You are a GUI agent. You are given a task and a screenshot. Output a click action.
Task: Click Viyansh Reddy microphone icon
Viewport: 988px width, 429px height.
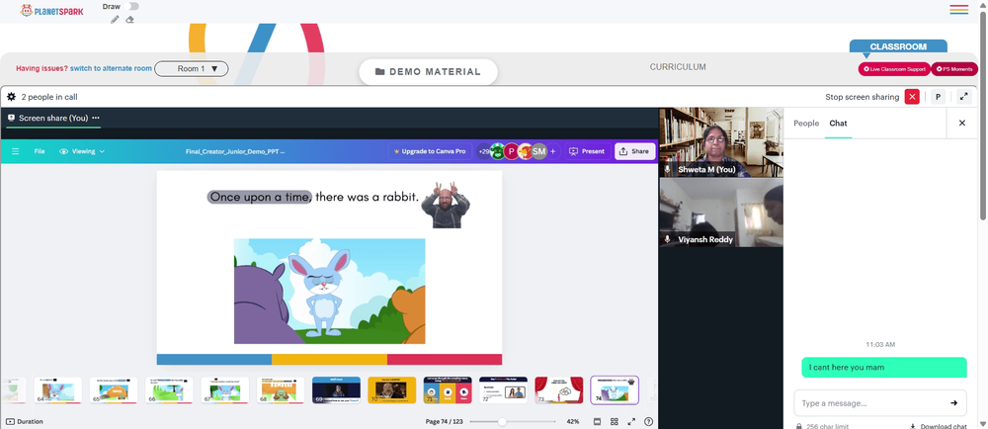[667, 239]
